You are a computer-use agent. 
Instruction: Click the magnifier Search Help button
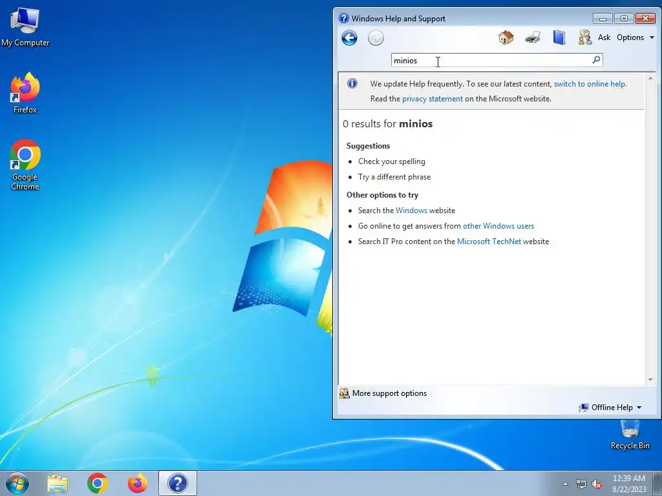[596, 60]
